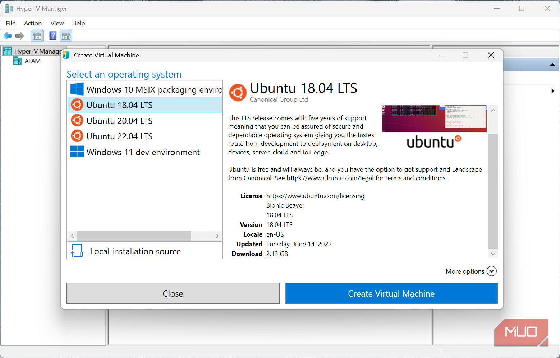This screenshot has width=560, height=358.
Task: Click OS list scroll left arrow
Action: pyautogui.click(x=72, y=236)
